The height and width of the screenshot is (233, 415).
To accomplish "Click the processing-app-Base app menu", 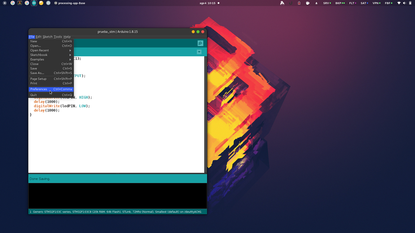I will point(70,3).
